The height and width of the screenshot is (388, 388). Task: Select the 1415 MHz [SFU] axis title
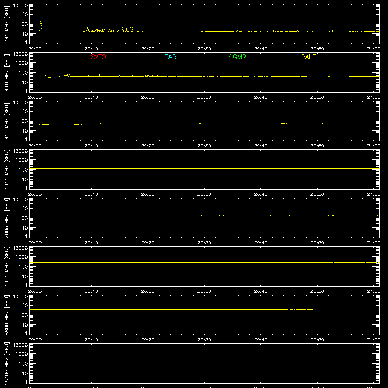[6, 169]
